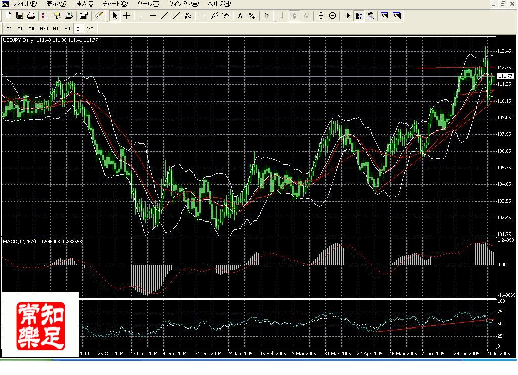
Task: Click the New Chart icon
Action: pos(7,16)
